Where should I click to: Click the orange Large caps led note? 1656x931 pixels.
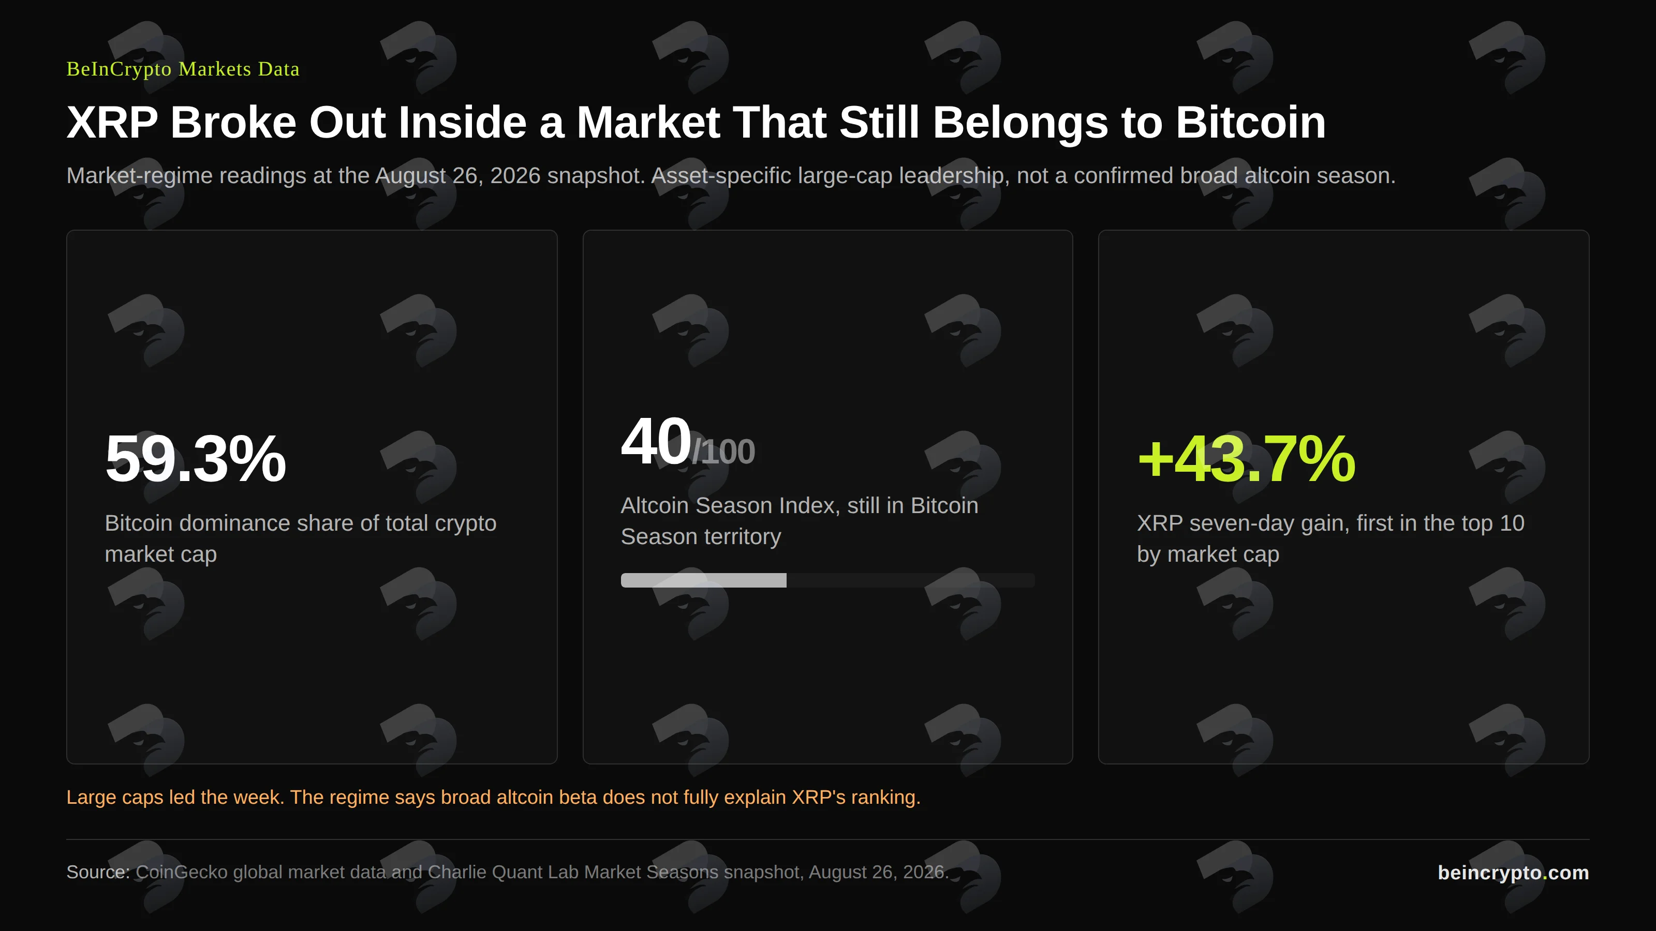[493, 797]
